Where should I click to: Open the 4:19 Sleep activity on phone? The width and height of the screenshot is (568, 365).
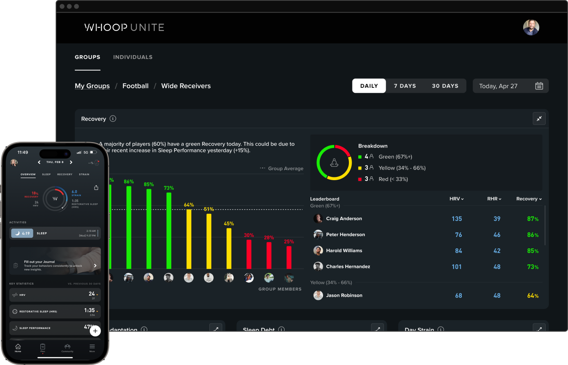pyautogui.click(x=55, y=233)
